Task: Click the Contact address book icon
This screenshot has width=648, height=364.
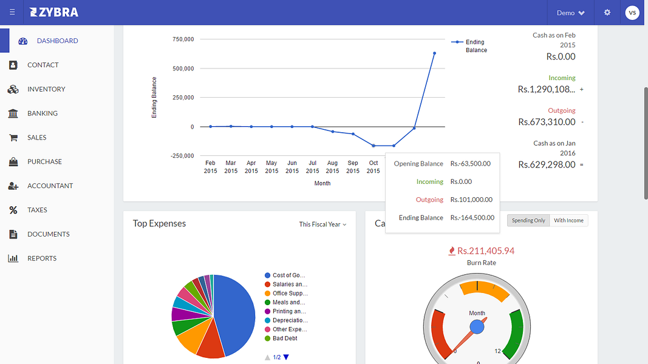Action: (13, 65)
